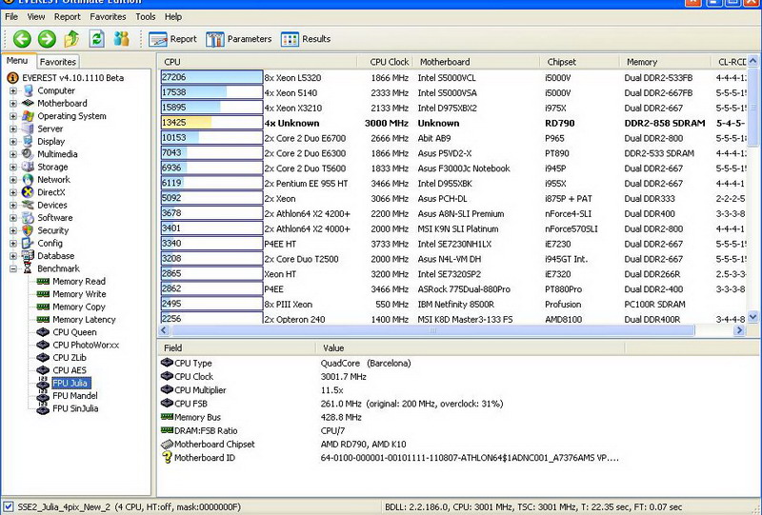This screenshot has height=515, width=762.
Task: Open the FPU SinJulia benchmark
Action: click(75, 408)
